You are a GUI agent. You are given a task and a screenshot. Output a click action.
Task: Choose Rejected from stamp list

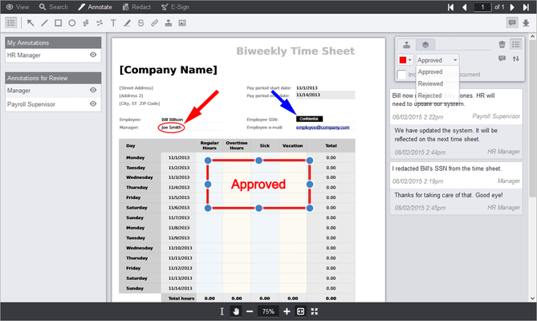pyautogui.click(x=429, y=95)
